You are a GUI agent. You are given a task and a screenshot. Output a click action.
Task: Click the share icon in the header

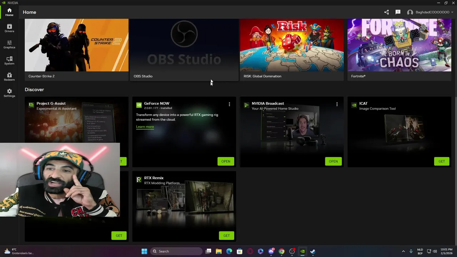click(x=386, y=12)
